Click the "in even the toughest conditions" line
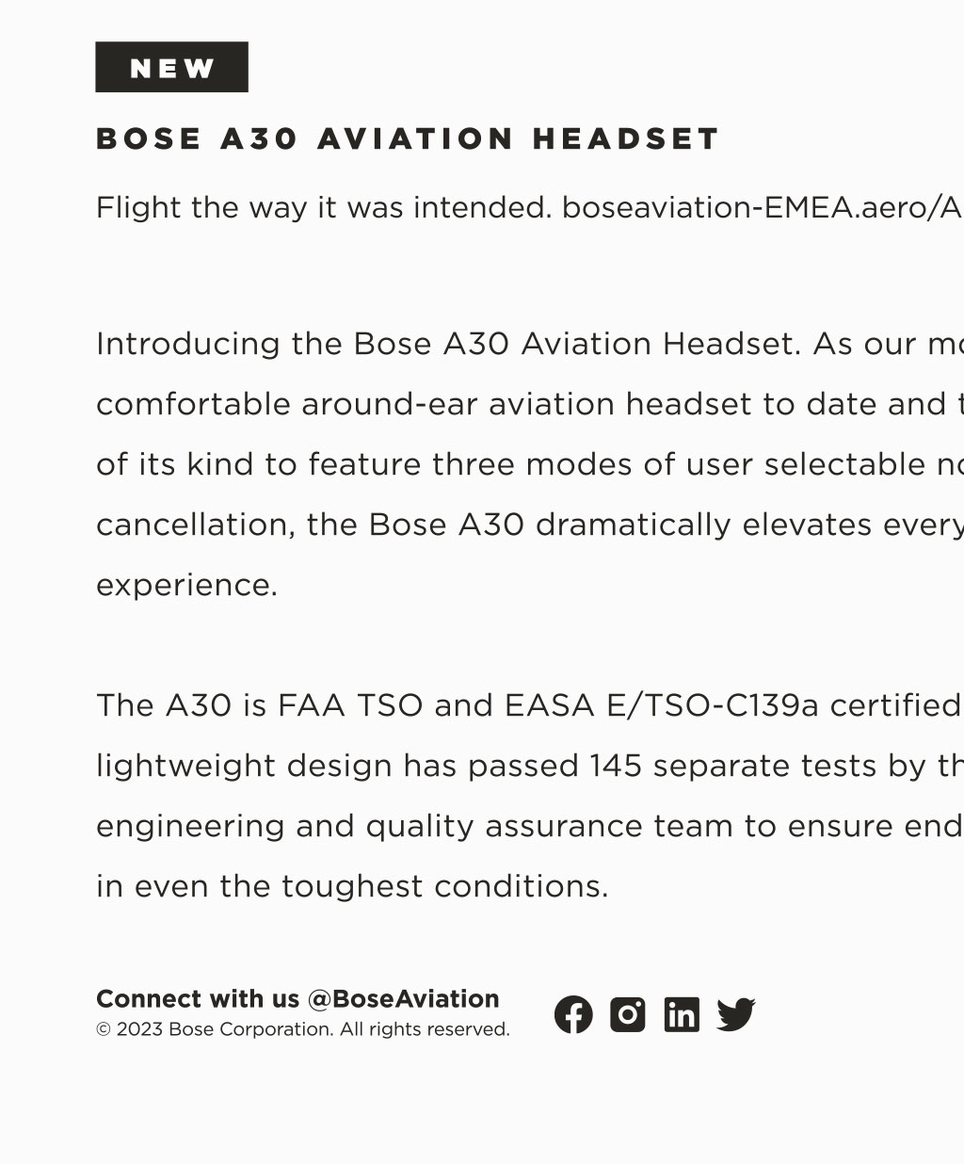 [x=352, y=886]
